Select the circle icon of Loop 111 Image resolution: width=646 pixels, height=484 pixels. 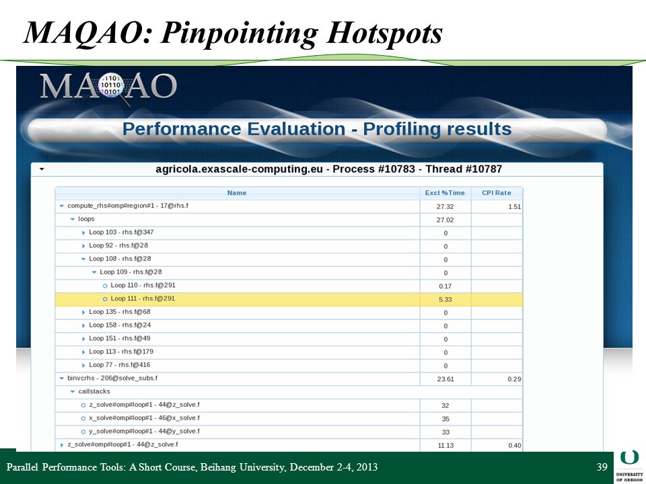105,299
